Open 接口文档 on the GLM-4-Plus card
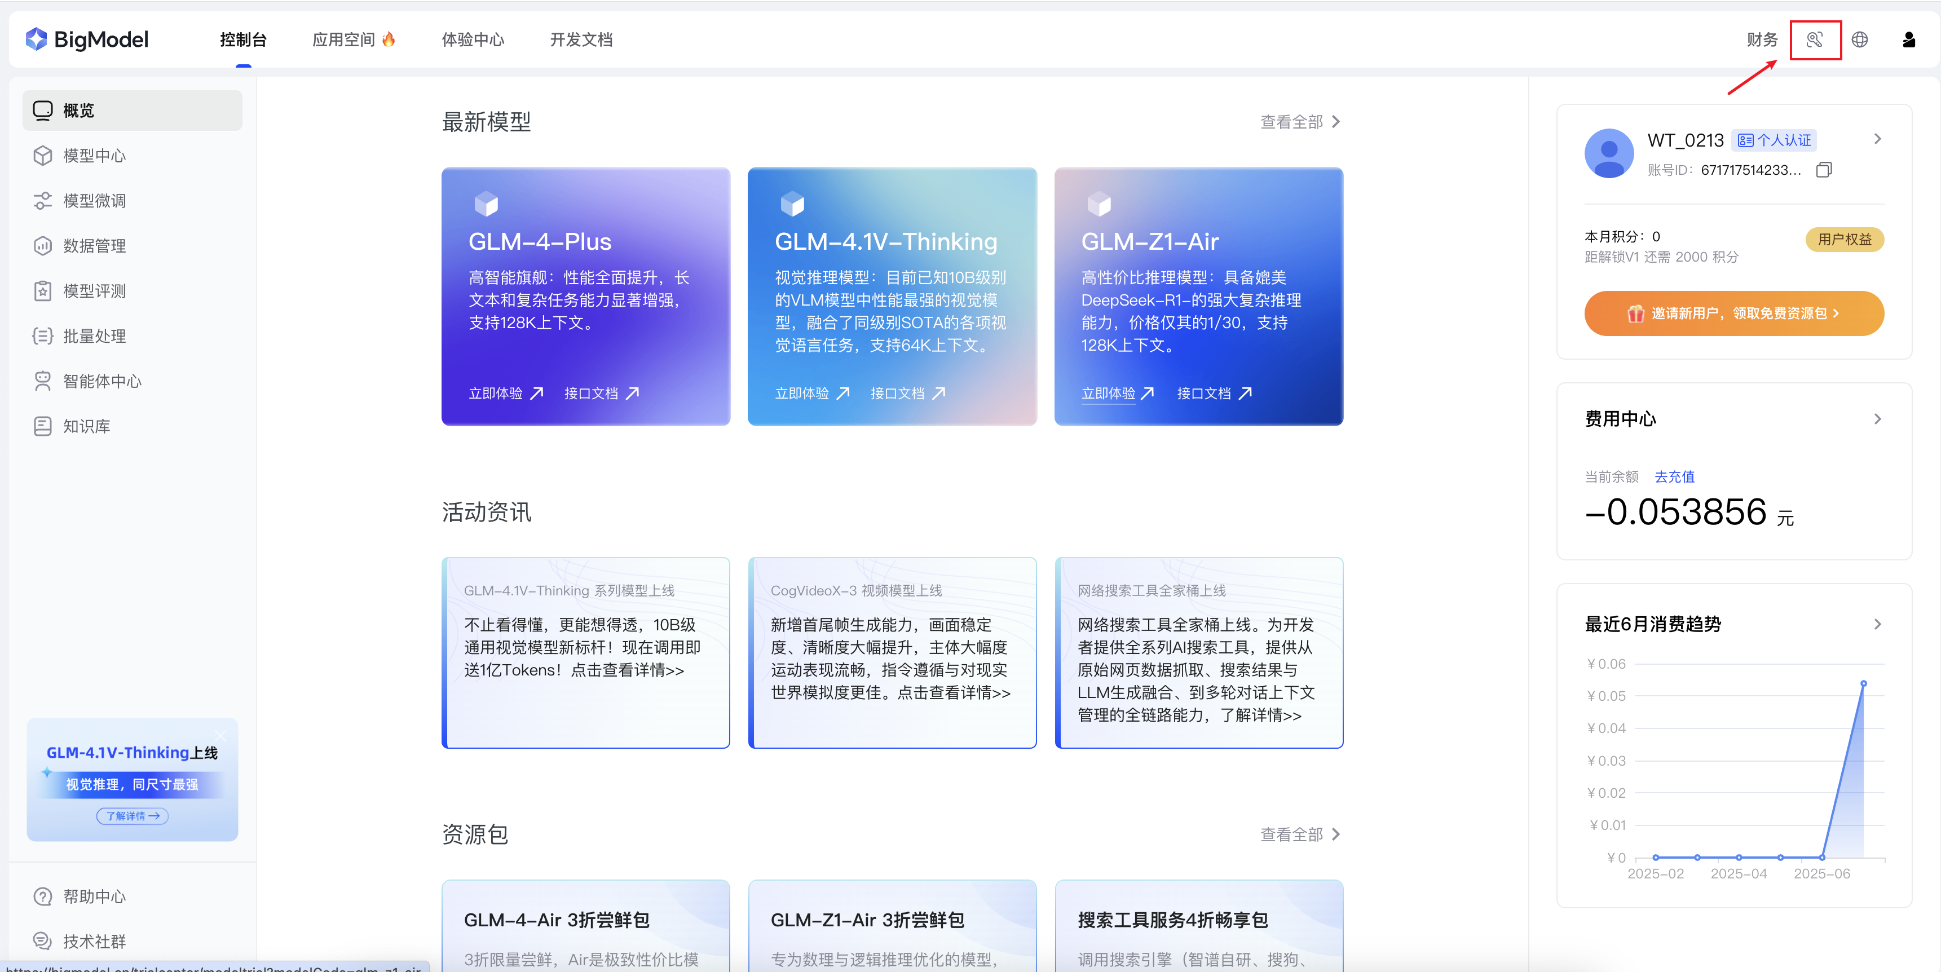This screenshot has height=972, width=1941. [x=601, y=394]
